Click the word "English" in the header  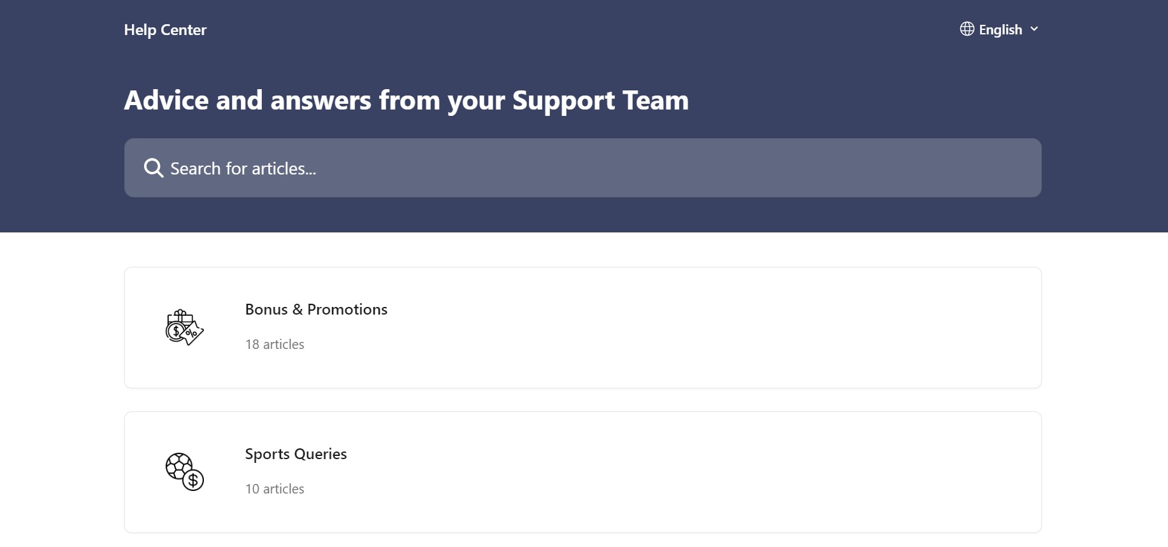(1000, 30)
